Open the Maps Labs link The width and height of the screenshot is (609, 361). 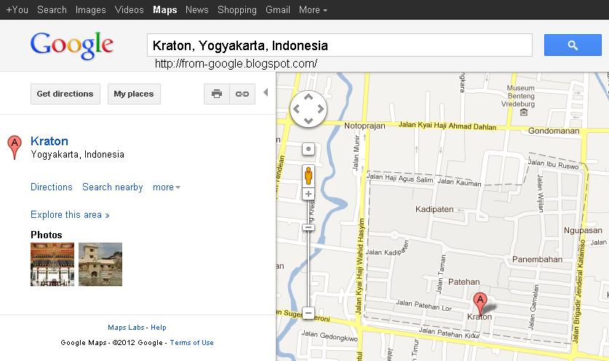point(126,328)
